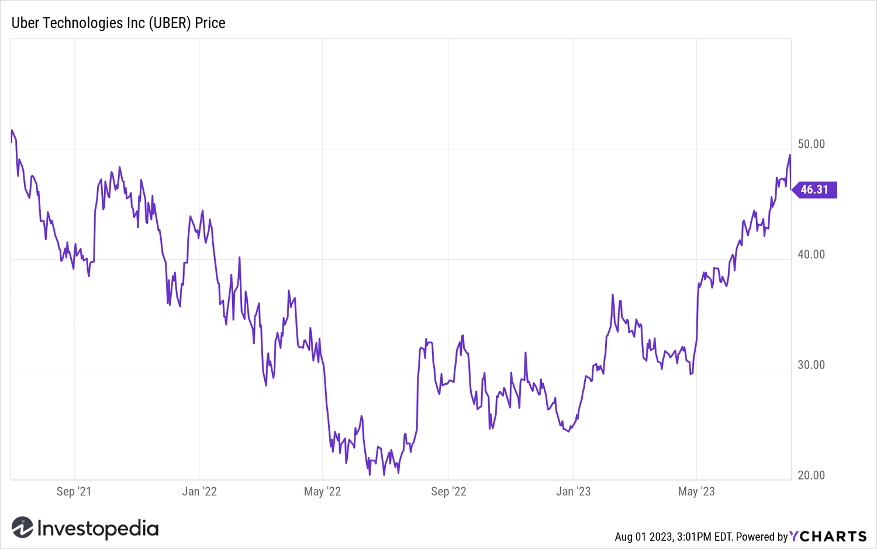The image size is (877, 549).
Task: Click the price line's starting peak at far left
Action: pos(12,130)
